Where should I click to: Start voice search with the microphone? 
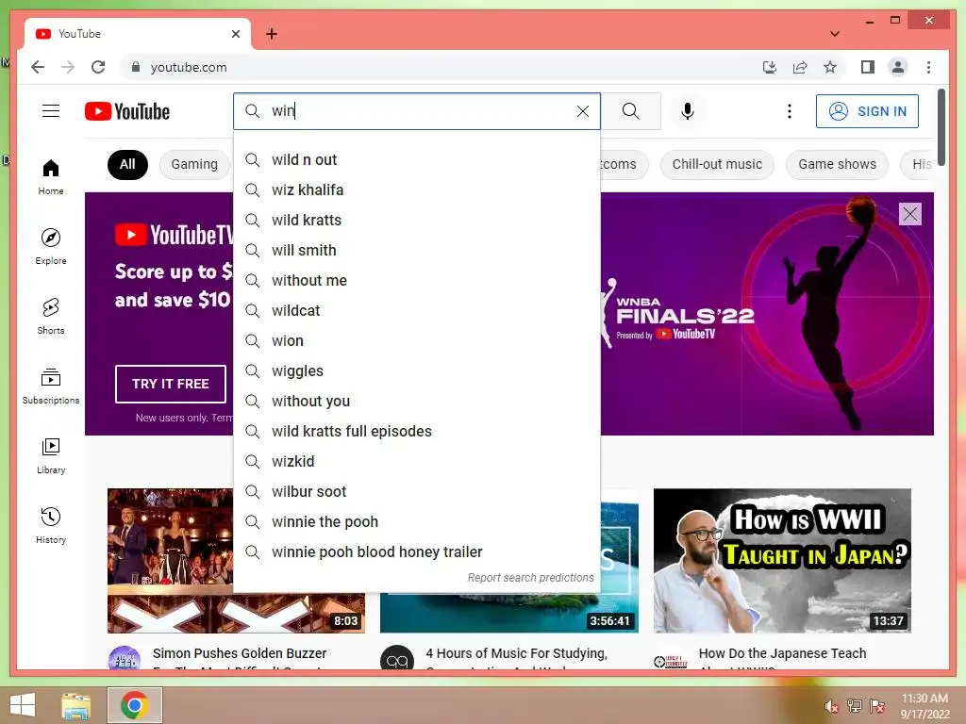point(688,111)
